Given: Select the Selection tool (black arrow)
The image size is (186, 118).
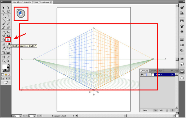Looking at the screenshot, I should (3, 8).
